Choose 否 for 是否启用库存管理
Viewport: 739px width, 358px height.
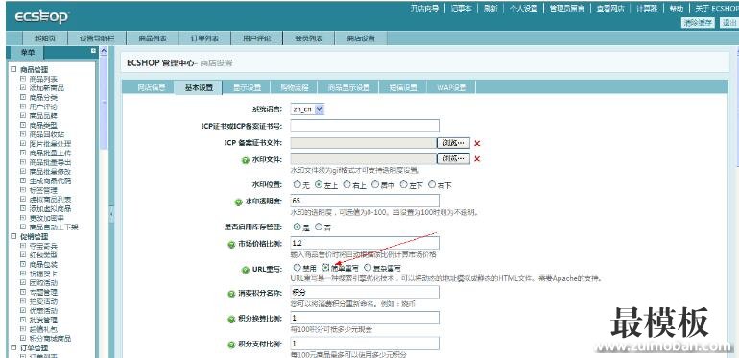(x=319, y=227)
